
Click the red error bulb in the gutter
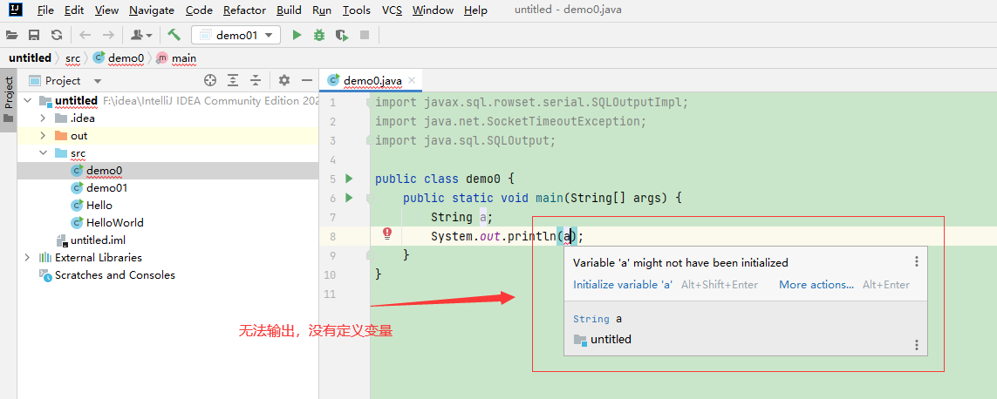pos(387,234)
